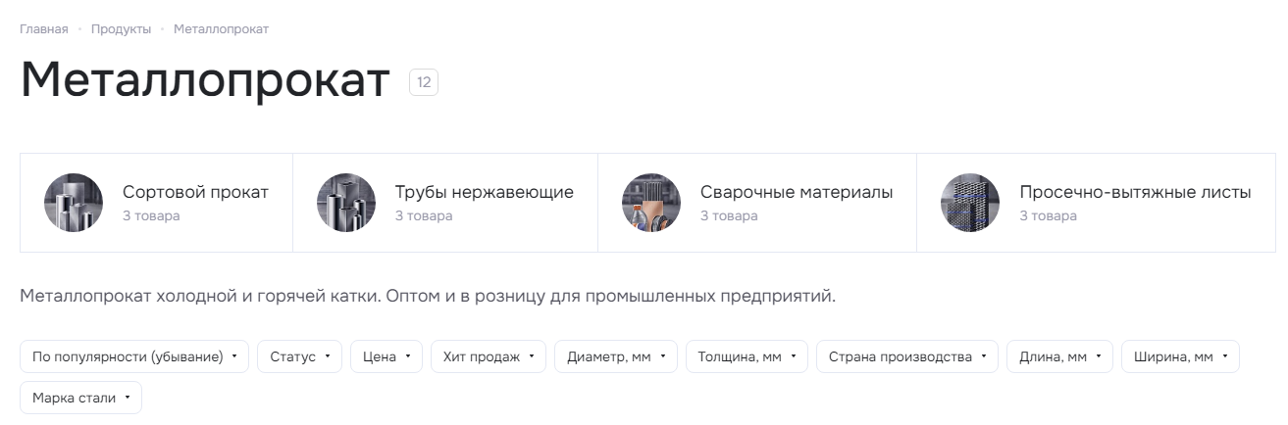The height and width of the screenshot is (425, 1288).
Task: Expand the Статус filter
Action: (x=300, y=356)
